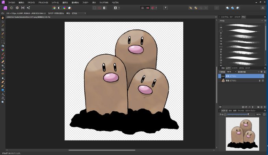The image size is (268, 155).
Task: Switch to the Histogram tab (ヒストグラム)
Action: (x=225, y=17)
